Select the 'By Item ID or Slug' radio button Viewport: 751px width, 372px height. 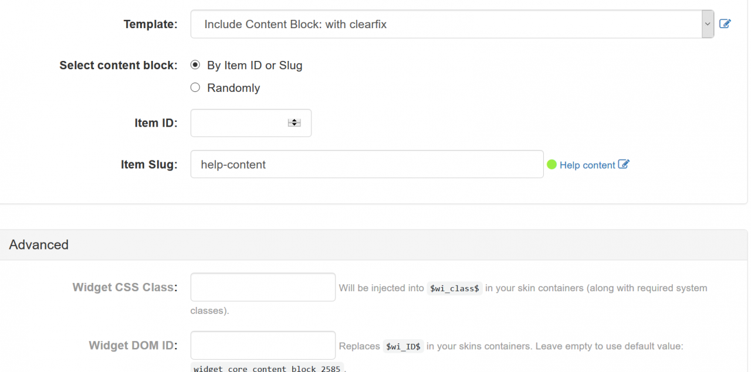point(195,65)
